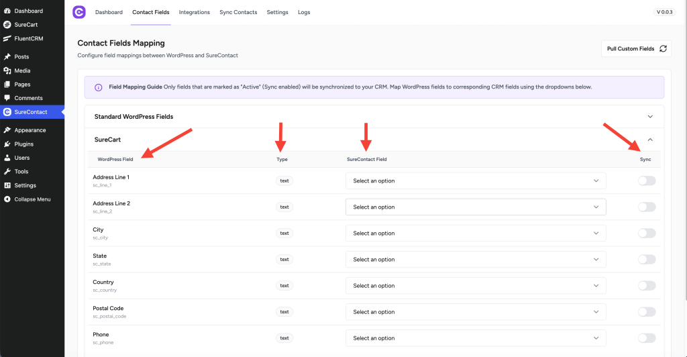The image size is (687, 357).
Task: Click the Plugins plug icon
Action: (x=7, y=144)
